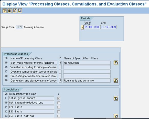Select the Route as is and cumulate field
The height and width of the screenshot is (119, 149).
pos(87,81)
